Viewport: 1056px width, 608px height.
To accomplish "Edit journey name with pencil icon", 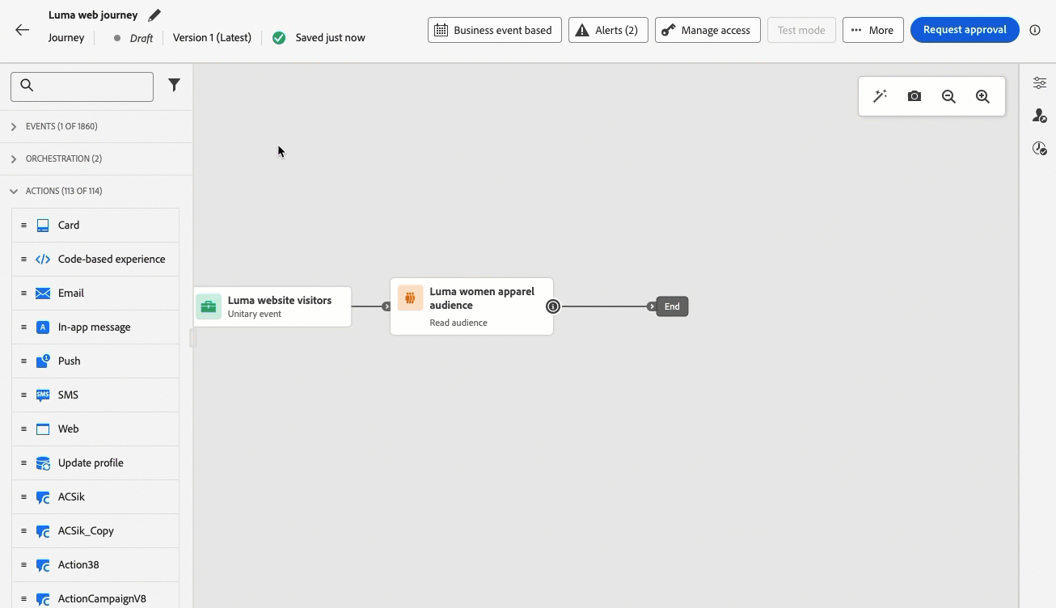I will click(x=154, y=15).
